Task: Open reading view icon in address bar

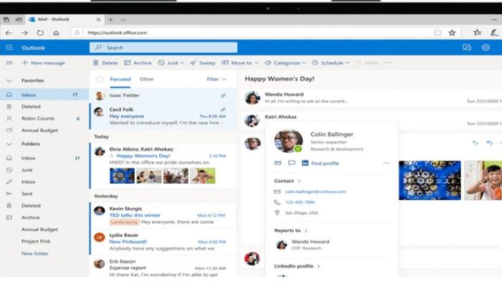Action: (437, 33)
